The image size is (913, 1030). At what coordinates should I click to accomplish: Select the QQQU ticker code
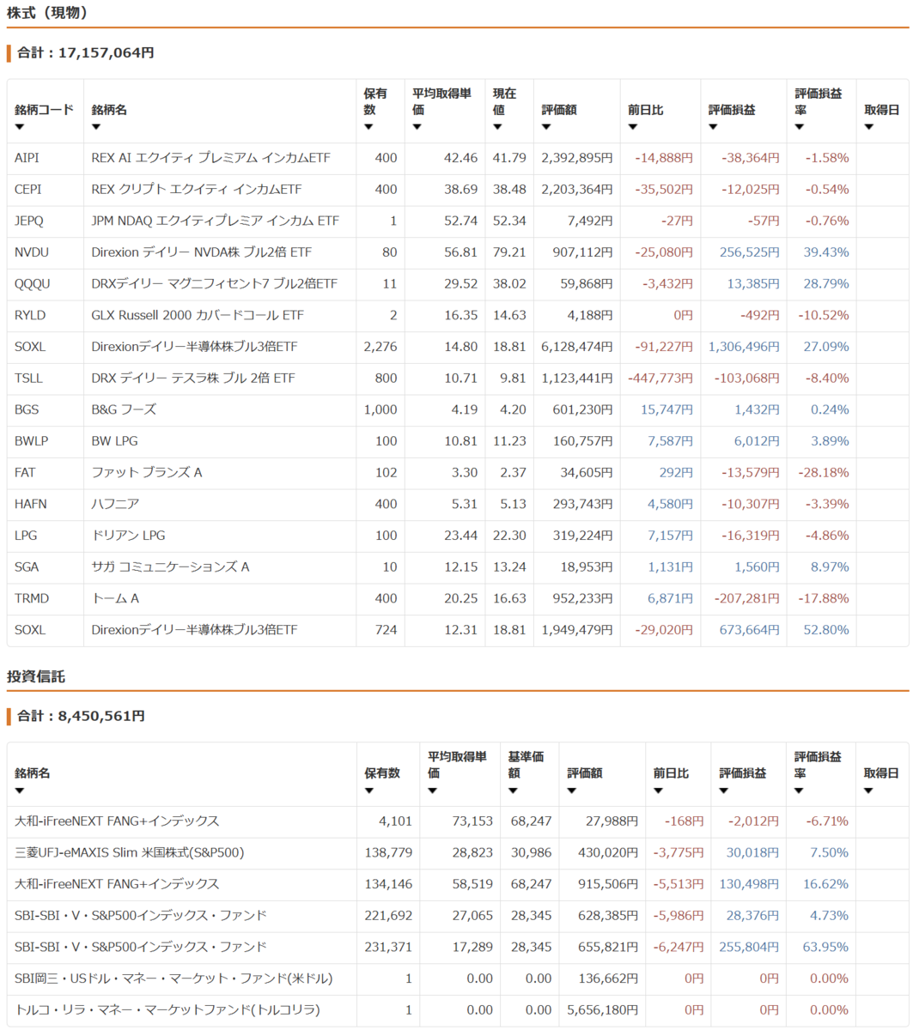(32, 283)
